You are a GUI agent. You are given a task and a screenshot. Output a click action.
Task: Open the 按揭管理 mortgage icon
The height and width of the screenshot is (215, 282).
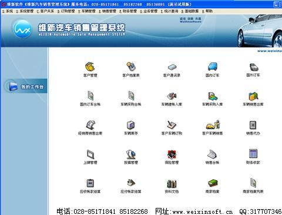pyautogui.click(x=131, y=154)
